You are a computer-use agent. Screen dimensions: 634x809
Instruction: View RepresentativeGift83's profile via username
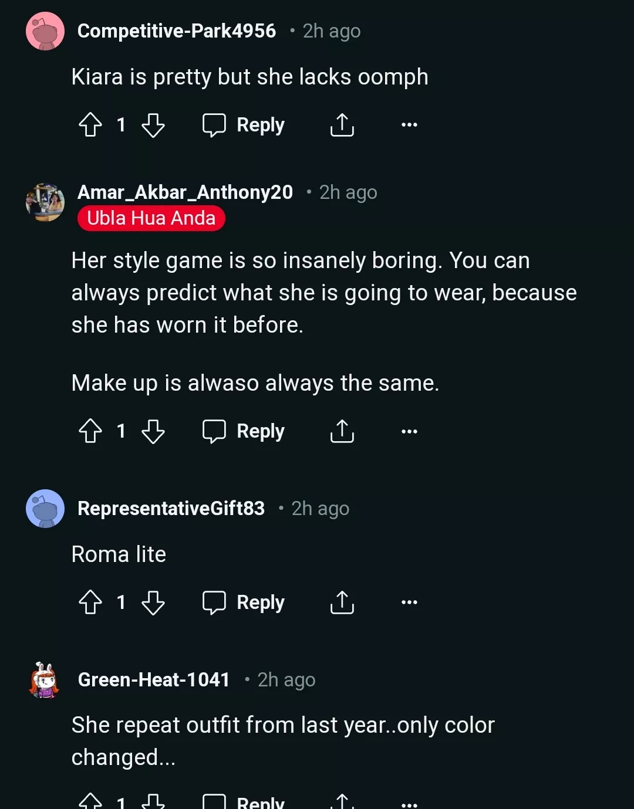pyautogui.click(x=171, y=509)
